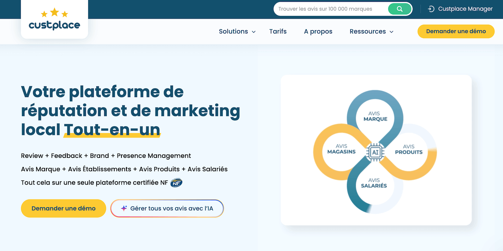Click the header Demander une démo button
Screen dimensions: 503x251
456,31
